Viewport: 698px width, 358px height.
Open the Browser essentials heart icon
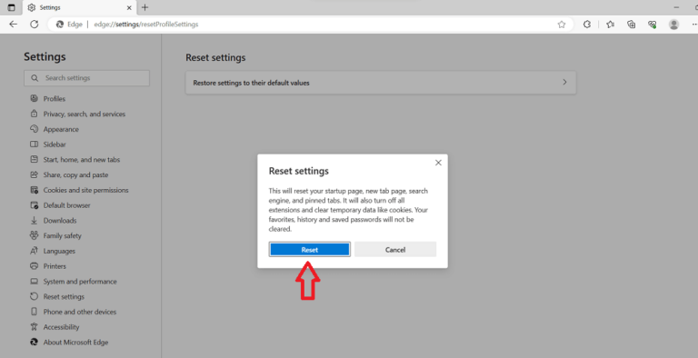(x=653, y=25)
